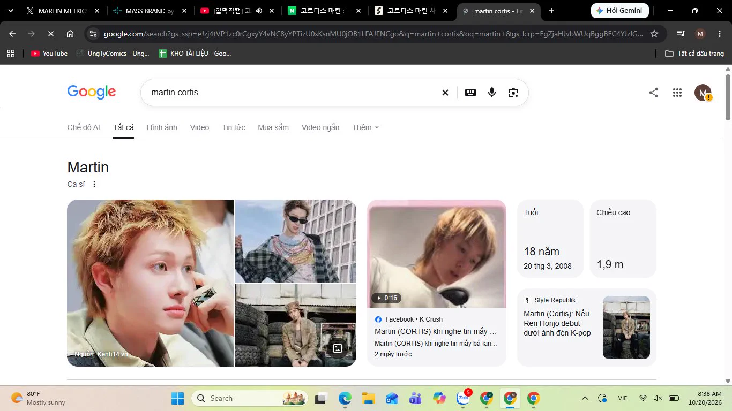Open the Google apps grid
The width and height of the screenshot is (732, 411).
click(x=677, y=93)
